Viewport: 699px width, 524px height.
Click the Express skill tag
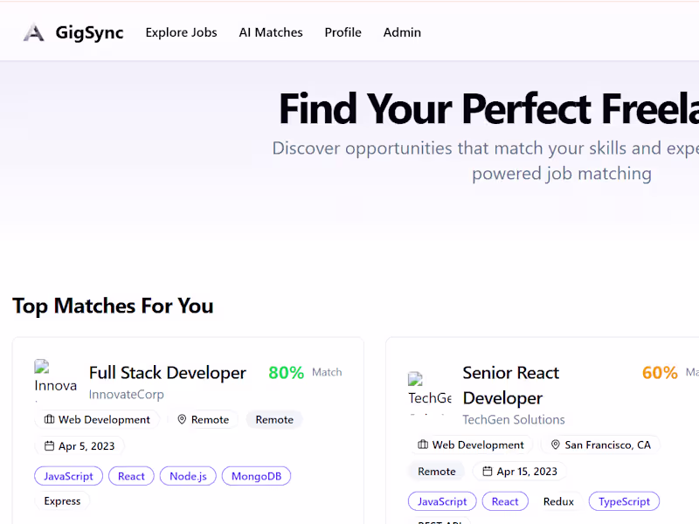(62, 501)
